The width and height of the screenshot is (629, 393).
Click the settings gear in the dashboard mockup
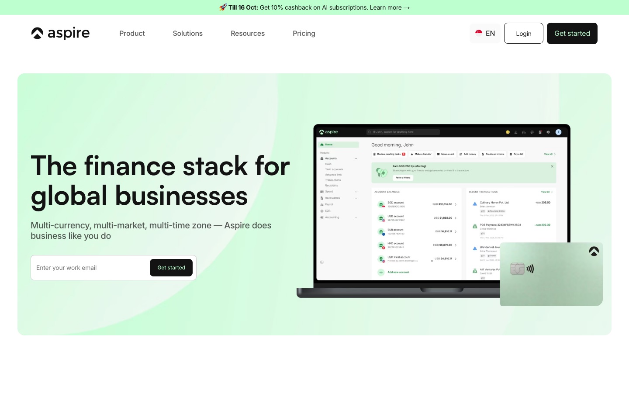pyautogui.click(x=548, y=132)
